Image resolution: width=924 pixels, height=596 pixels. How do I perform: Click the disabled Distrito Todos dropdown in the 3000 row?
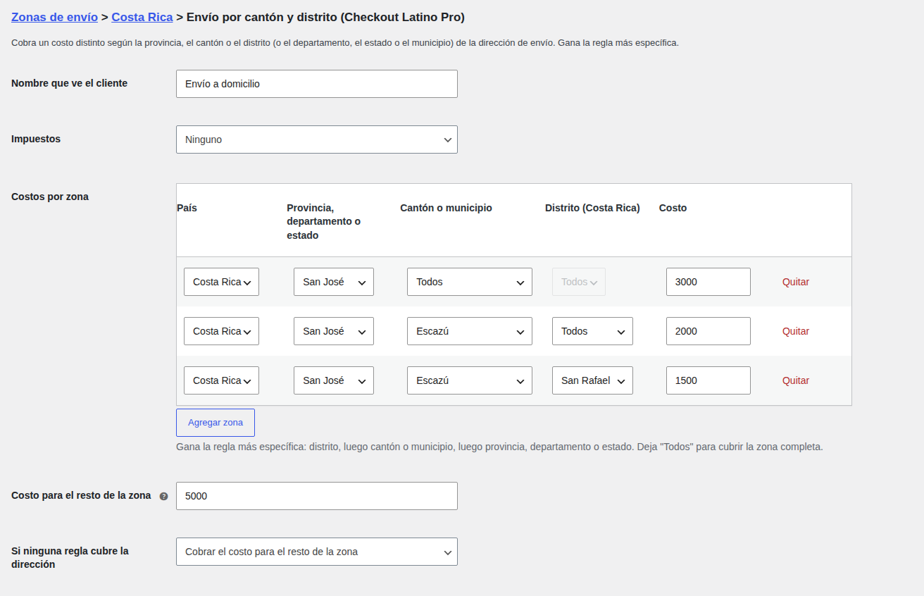[x=579, y=282]
